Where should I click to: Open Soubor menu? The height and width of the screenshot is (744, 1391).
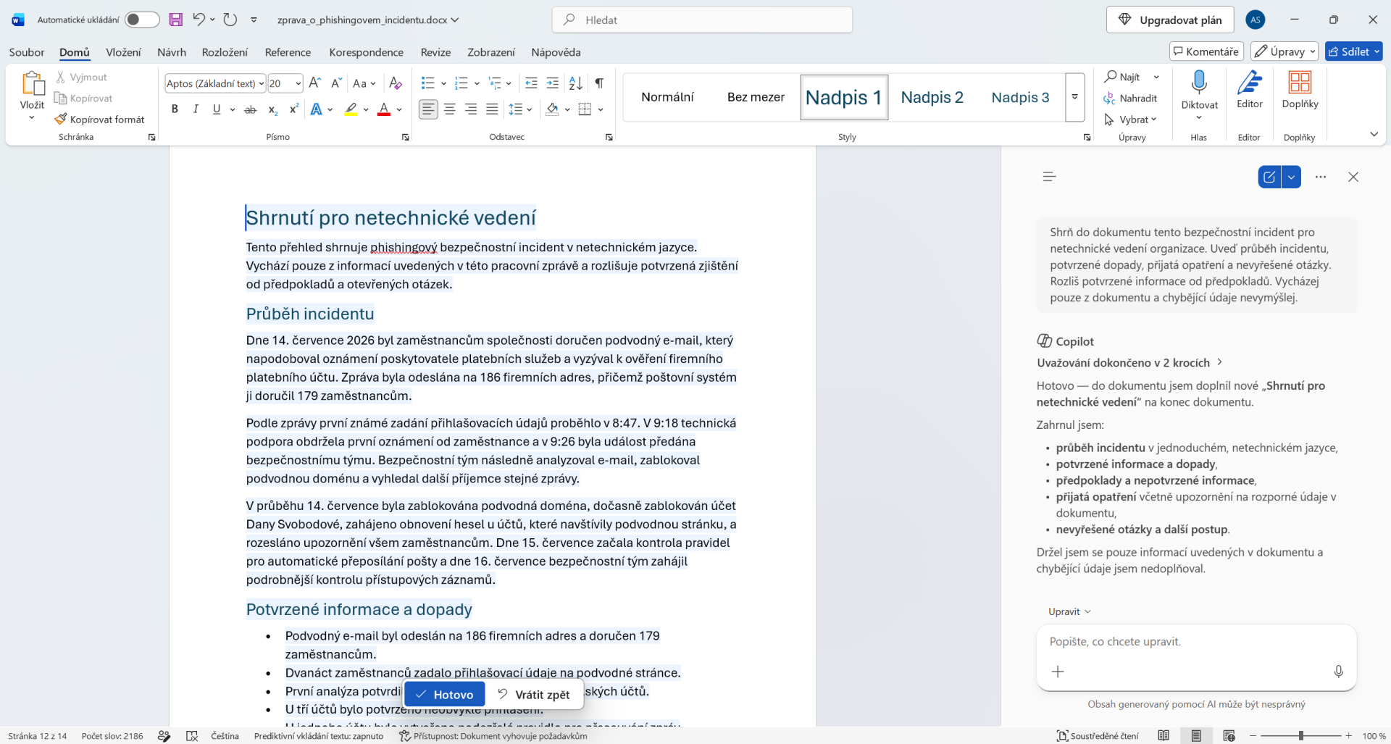tap(27, 52)
